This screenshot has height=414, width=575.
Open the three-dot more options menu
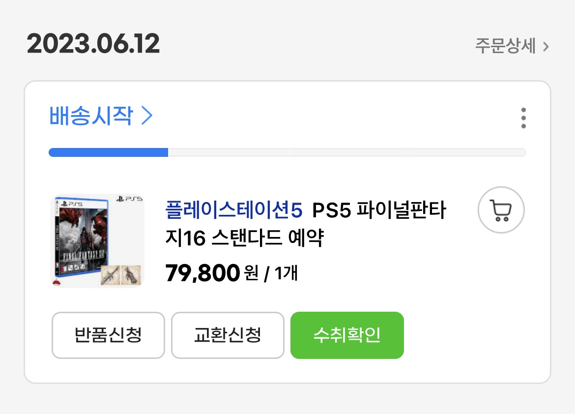(523, 118)
